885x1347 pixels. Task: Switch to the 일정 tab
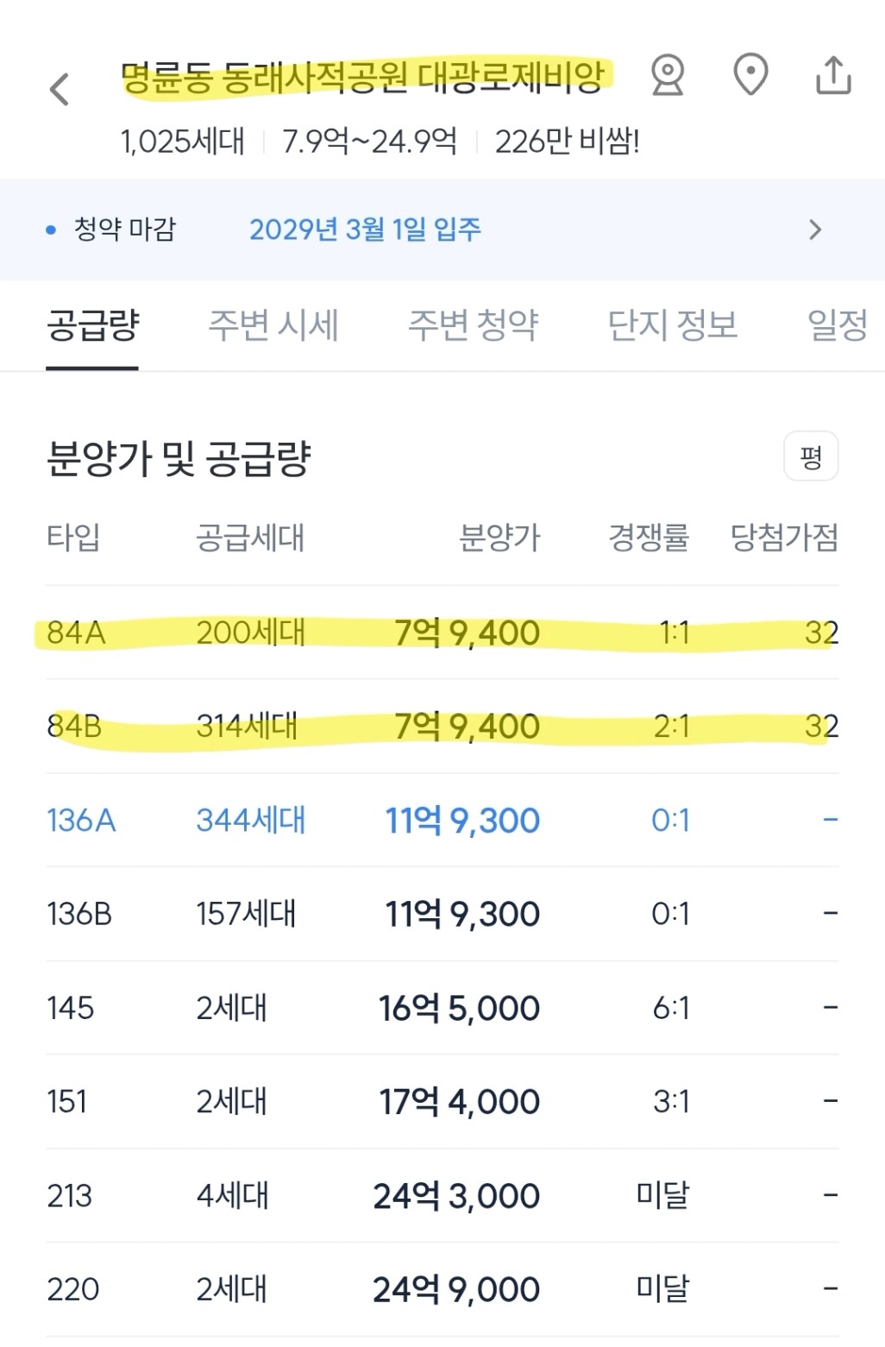[x=837, y=326]
